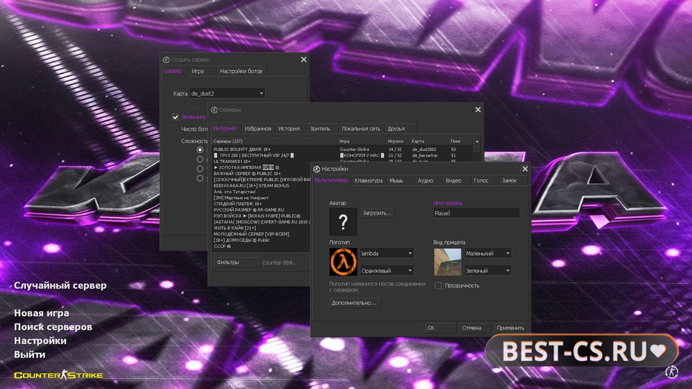The image size is (692, 389).
Task: Select the Интернет tab in Серверы
Action: click(x=225, y=128)
